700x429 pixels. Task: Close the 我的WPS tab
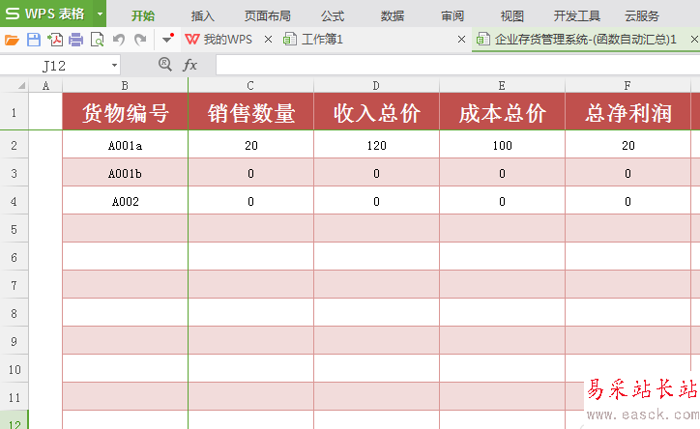pyautogui.click(x=269, y=40)
